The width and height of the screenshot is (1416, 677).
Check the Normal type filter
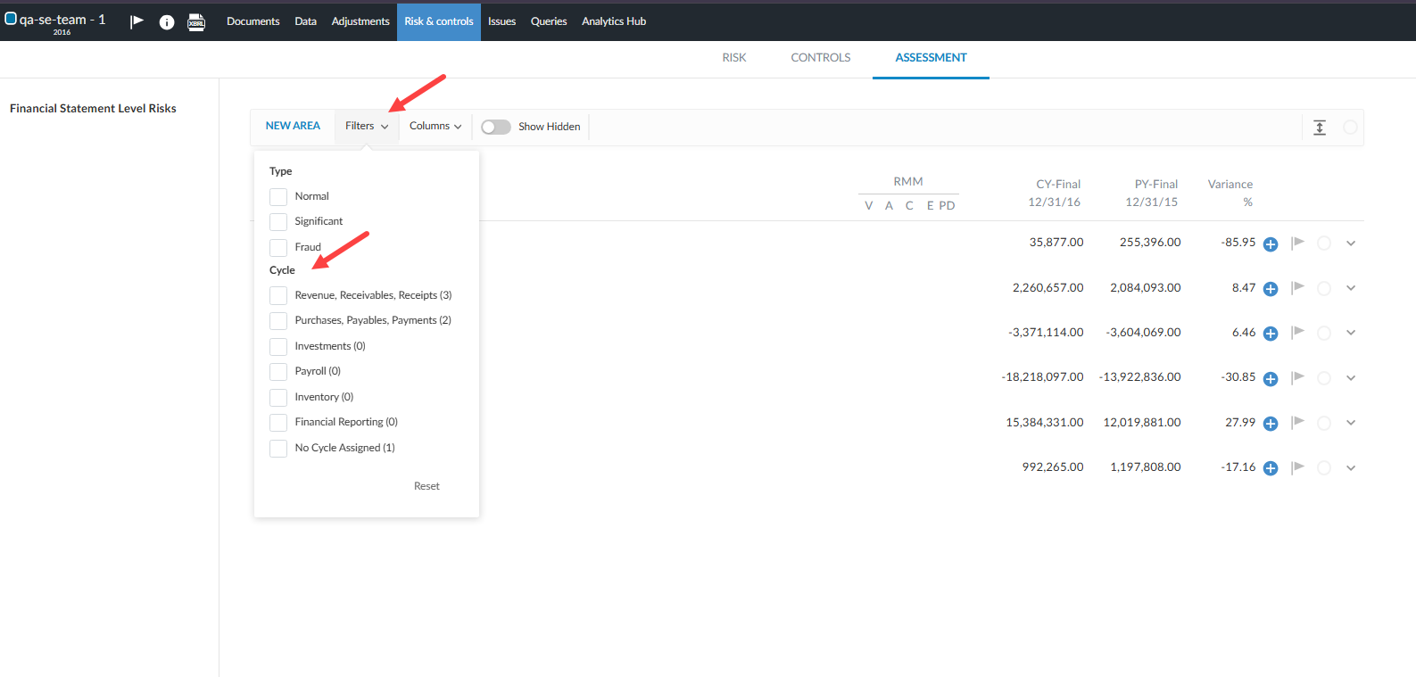(278, 196)
